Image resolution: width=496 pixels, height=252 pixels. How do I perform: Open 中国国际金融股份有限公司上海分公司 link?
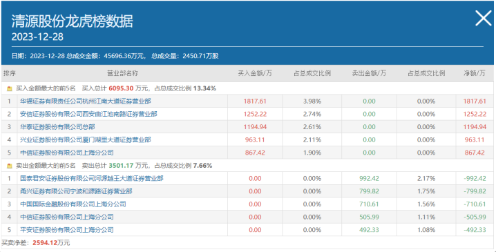(73, 204)
